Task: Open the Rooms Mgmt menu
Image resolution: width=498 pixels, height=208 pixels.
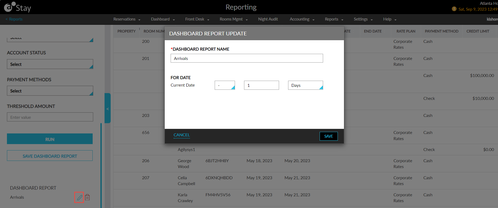Action: click(x=234, y=19)
